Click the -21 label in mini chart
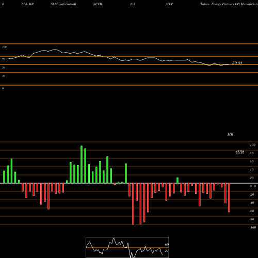258x258 pixels. point(166,251)
